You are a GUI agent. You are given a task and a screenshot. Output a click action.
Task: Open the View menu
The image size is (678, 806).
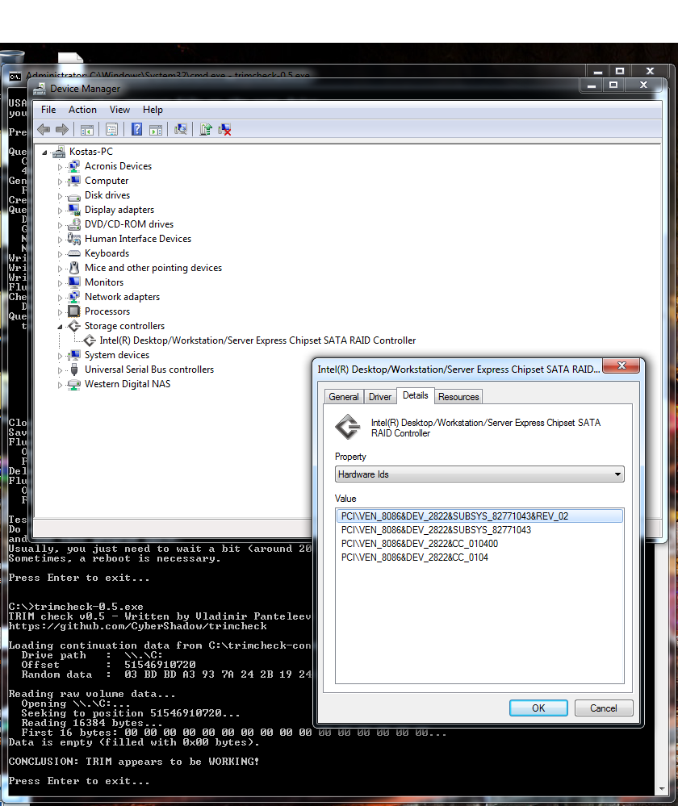coord(119,110)
